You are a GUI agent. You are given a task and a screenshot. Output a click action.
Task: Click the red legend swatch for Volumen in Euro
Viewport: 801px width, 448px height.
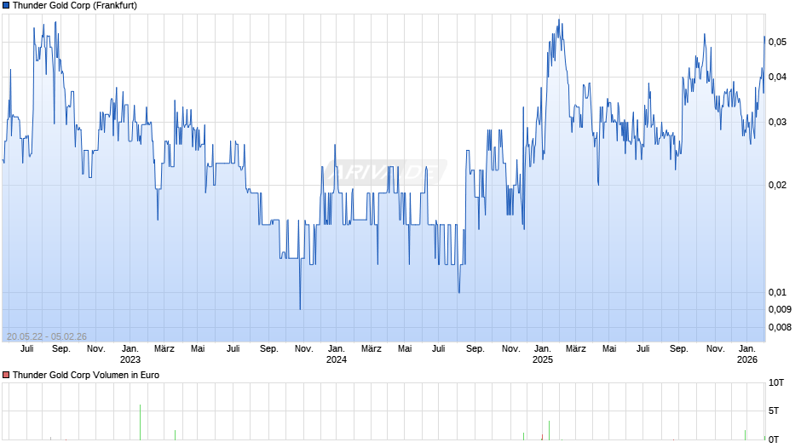pyautogui.click(x=6, y=375)
